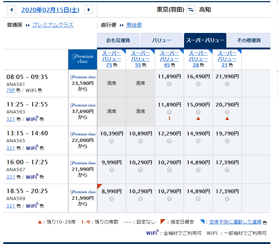The height and width of the screenshot is (244, 278).
Task: Click Premium class 23,590円から cell for ANA561
Action: tap(83, 83)
